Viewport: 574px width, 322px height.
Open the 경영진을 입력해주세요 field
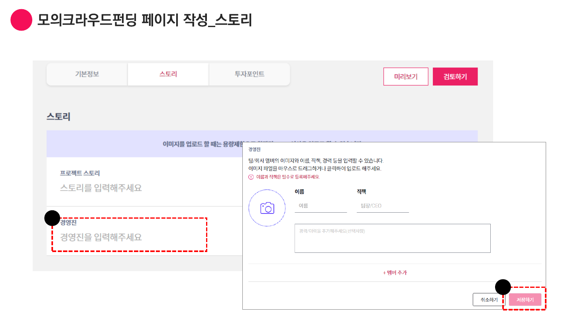101,237
